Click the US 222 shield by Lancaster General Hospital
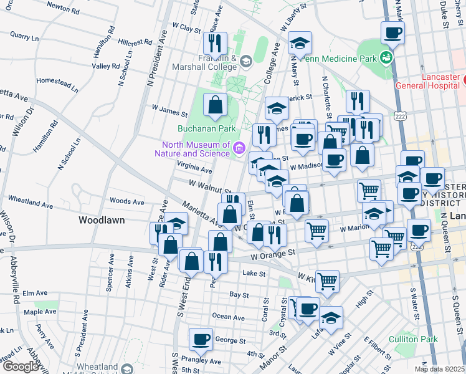Screen dimensions: 466x374 pyautogui.click(x=401, y=116)
